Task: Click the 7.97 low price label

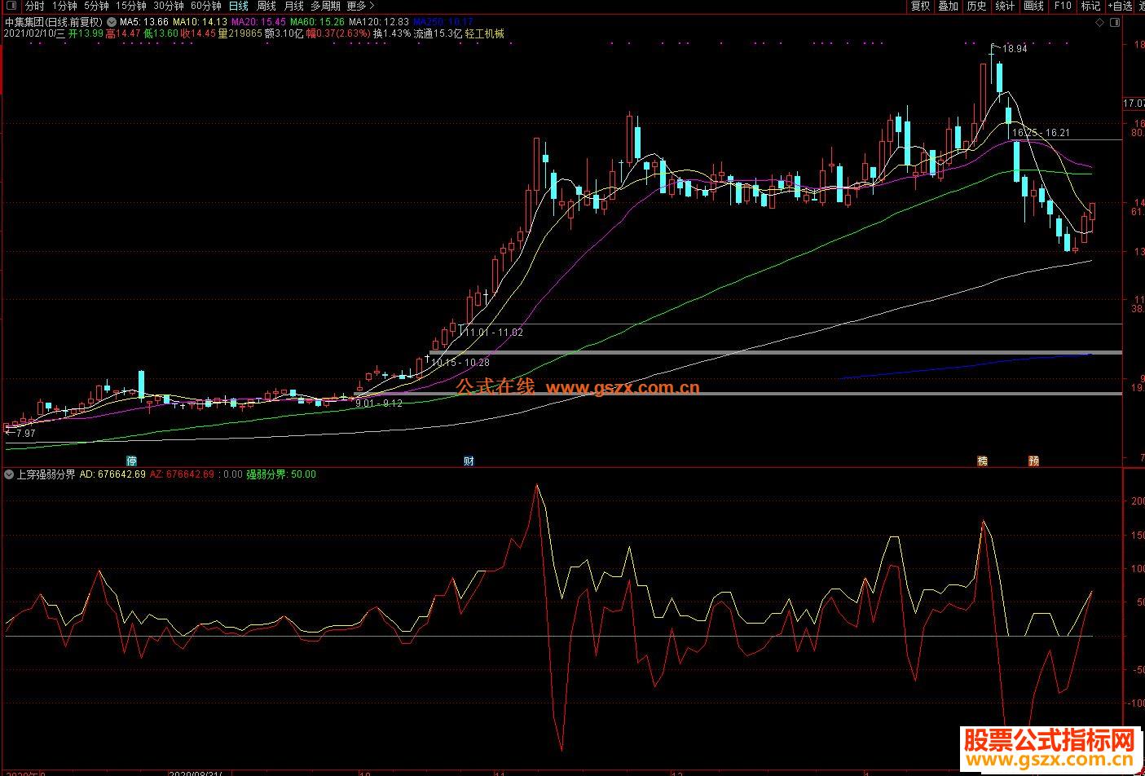Action: pos(25,433)
